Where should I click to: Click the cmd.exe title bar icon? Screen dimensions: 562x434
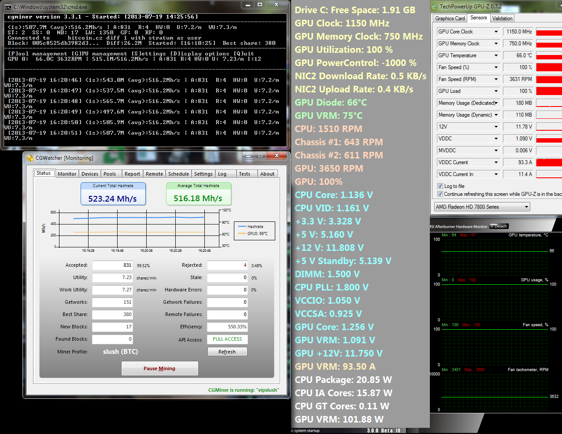pos(7,7)
